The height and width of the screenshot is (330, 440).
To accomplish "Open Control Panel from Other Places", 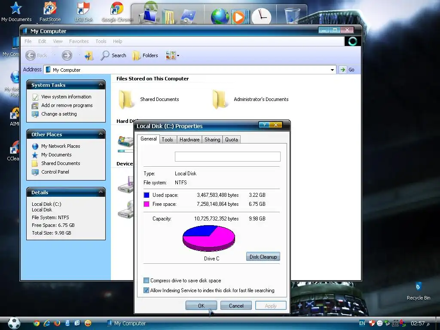I will [x=55, y=172].
